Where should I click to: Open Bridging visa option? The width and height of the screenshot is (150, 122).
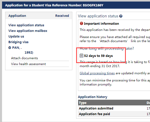coord(18,42)
